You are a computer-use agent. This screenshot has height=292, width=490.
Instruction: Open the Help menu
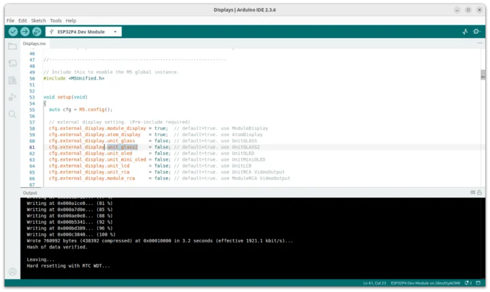tap(71, 20)
